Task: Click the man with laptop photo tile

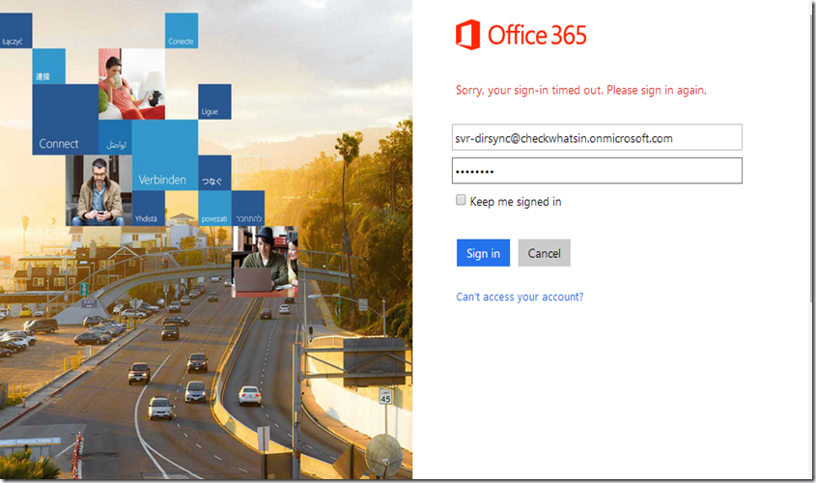Action: 265,261
